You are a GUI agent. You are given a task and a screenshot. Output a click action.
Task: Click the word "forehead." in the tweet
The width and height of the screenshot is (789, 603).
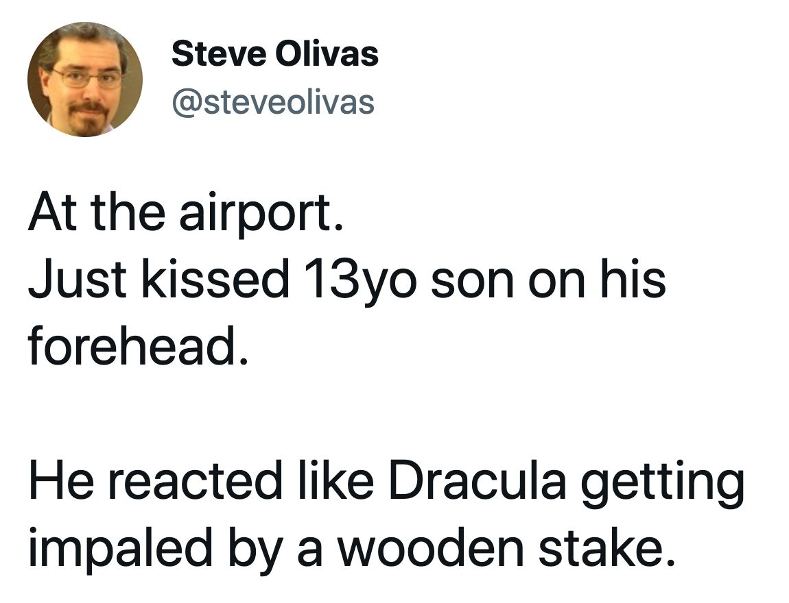pyautogui.click(x=138, y=347)
